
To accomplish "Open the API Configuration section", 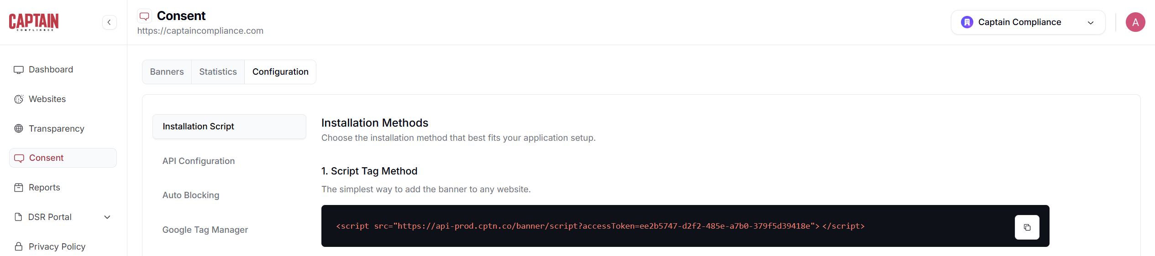I will (x=199, y=161).
